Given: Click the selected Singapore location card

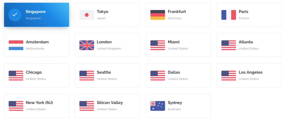Looking at the screenshot, I should (x=37, y=15).
